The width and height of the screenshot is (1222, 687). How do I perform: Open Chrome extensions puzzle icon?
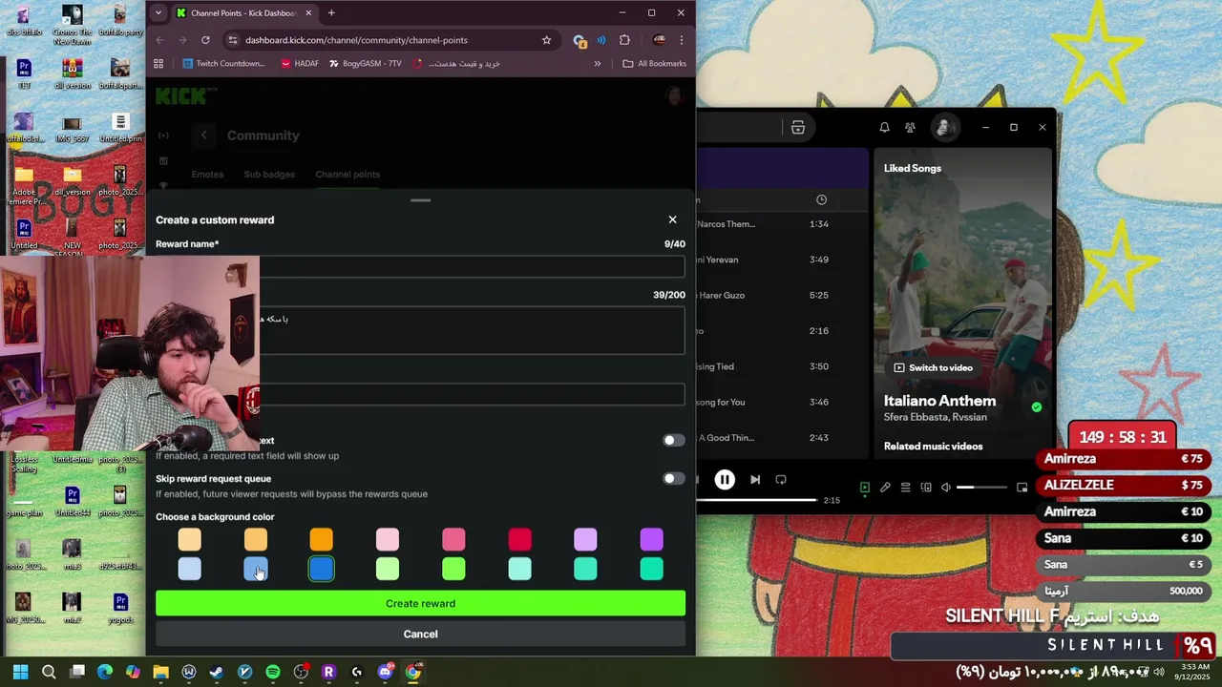[624, 40]
